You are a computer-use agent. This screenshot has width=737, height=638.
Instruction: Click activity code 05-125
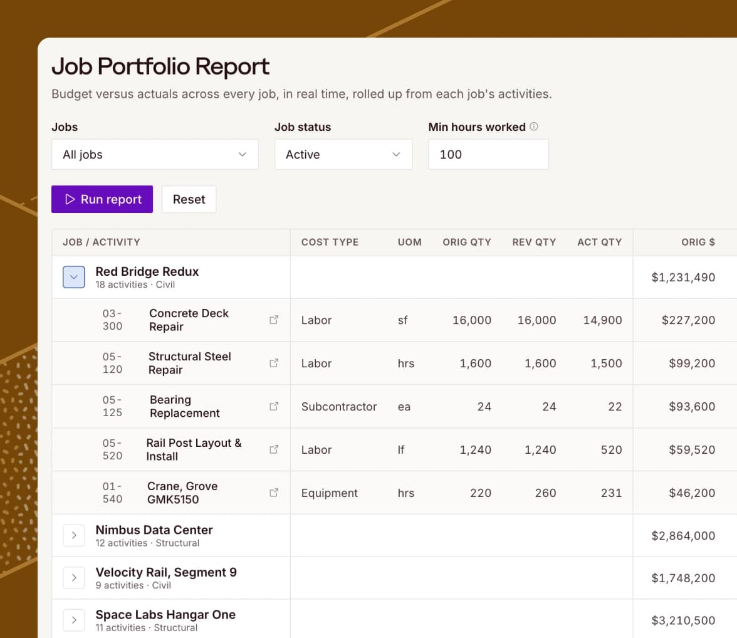coord(112,406)
